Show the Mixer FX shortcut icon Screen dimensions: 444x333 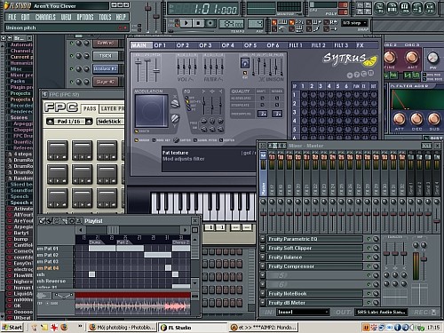click(429, 8)
